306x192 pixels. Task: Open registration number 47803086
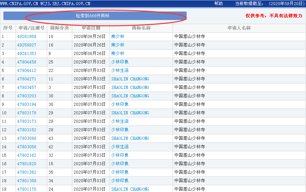pos(27,138)
